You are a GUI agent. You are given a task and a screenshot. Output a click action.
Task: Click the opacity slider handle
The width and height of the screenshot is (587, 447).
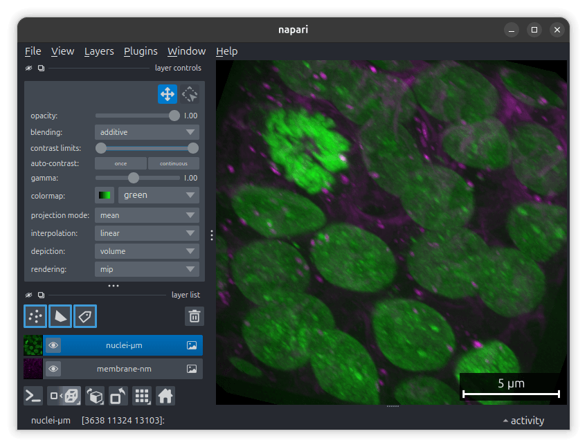pyautogui.click(x=174, y=116)
